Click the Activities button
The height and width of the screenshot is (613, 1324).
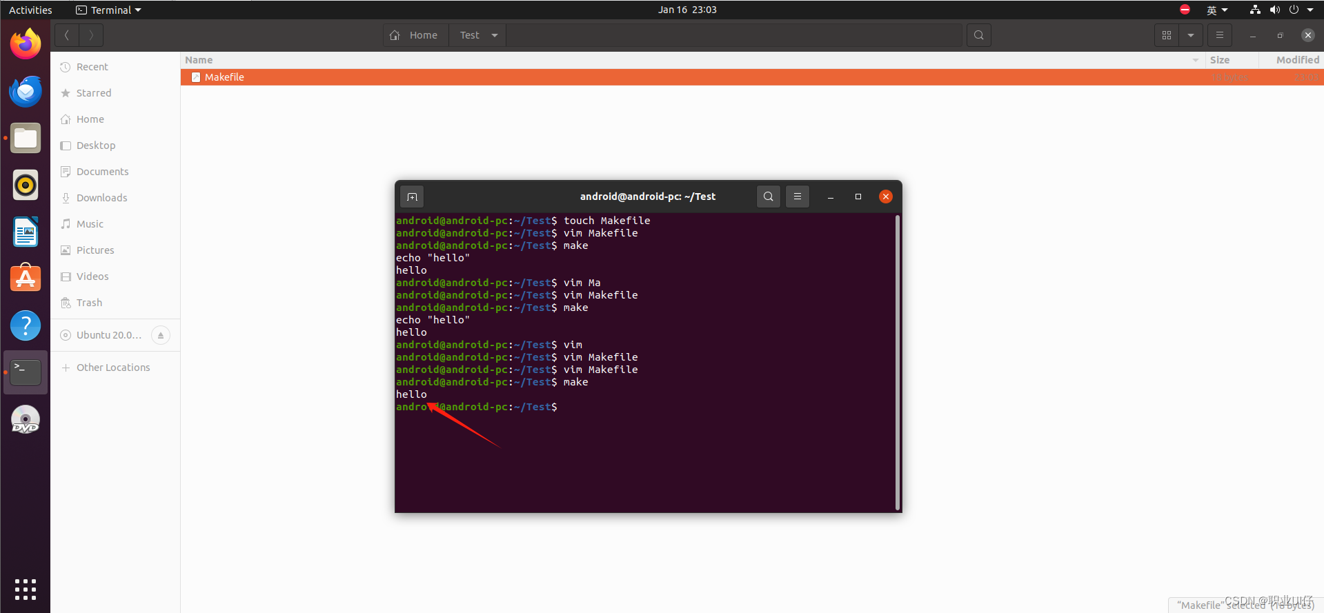coord(30,10)
